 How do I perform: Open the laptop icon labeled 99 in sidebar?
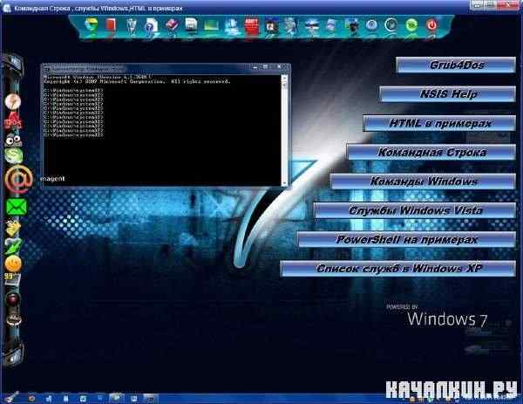(13, 280)
